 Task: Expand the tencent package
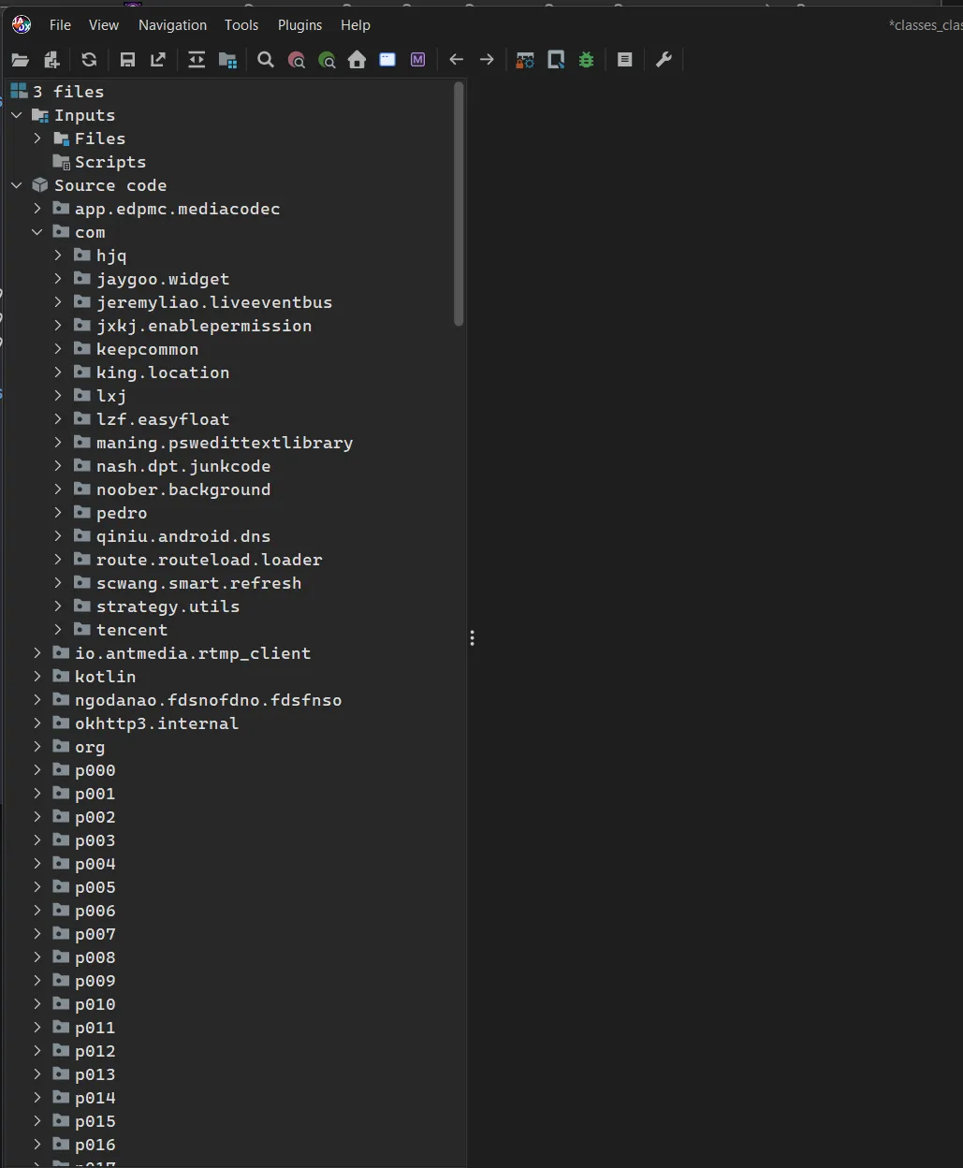58,630
